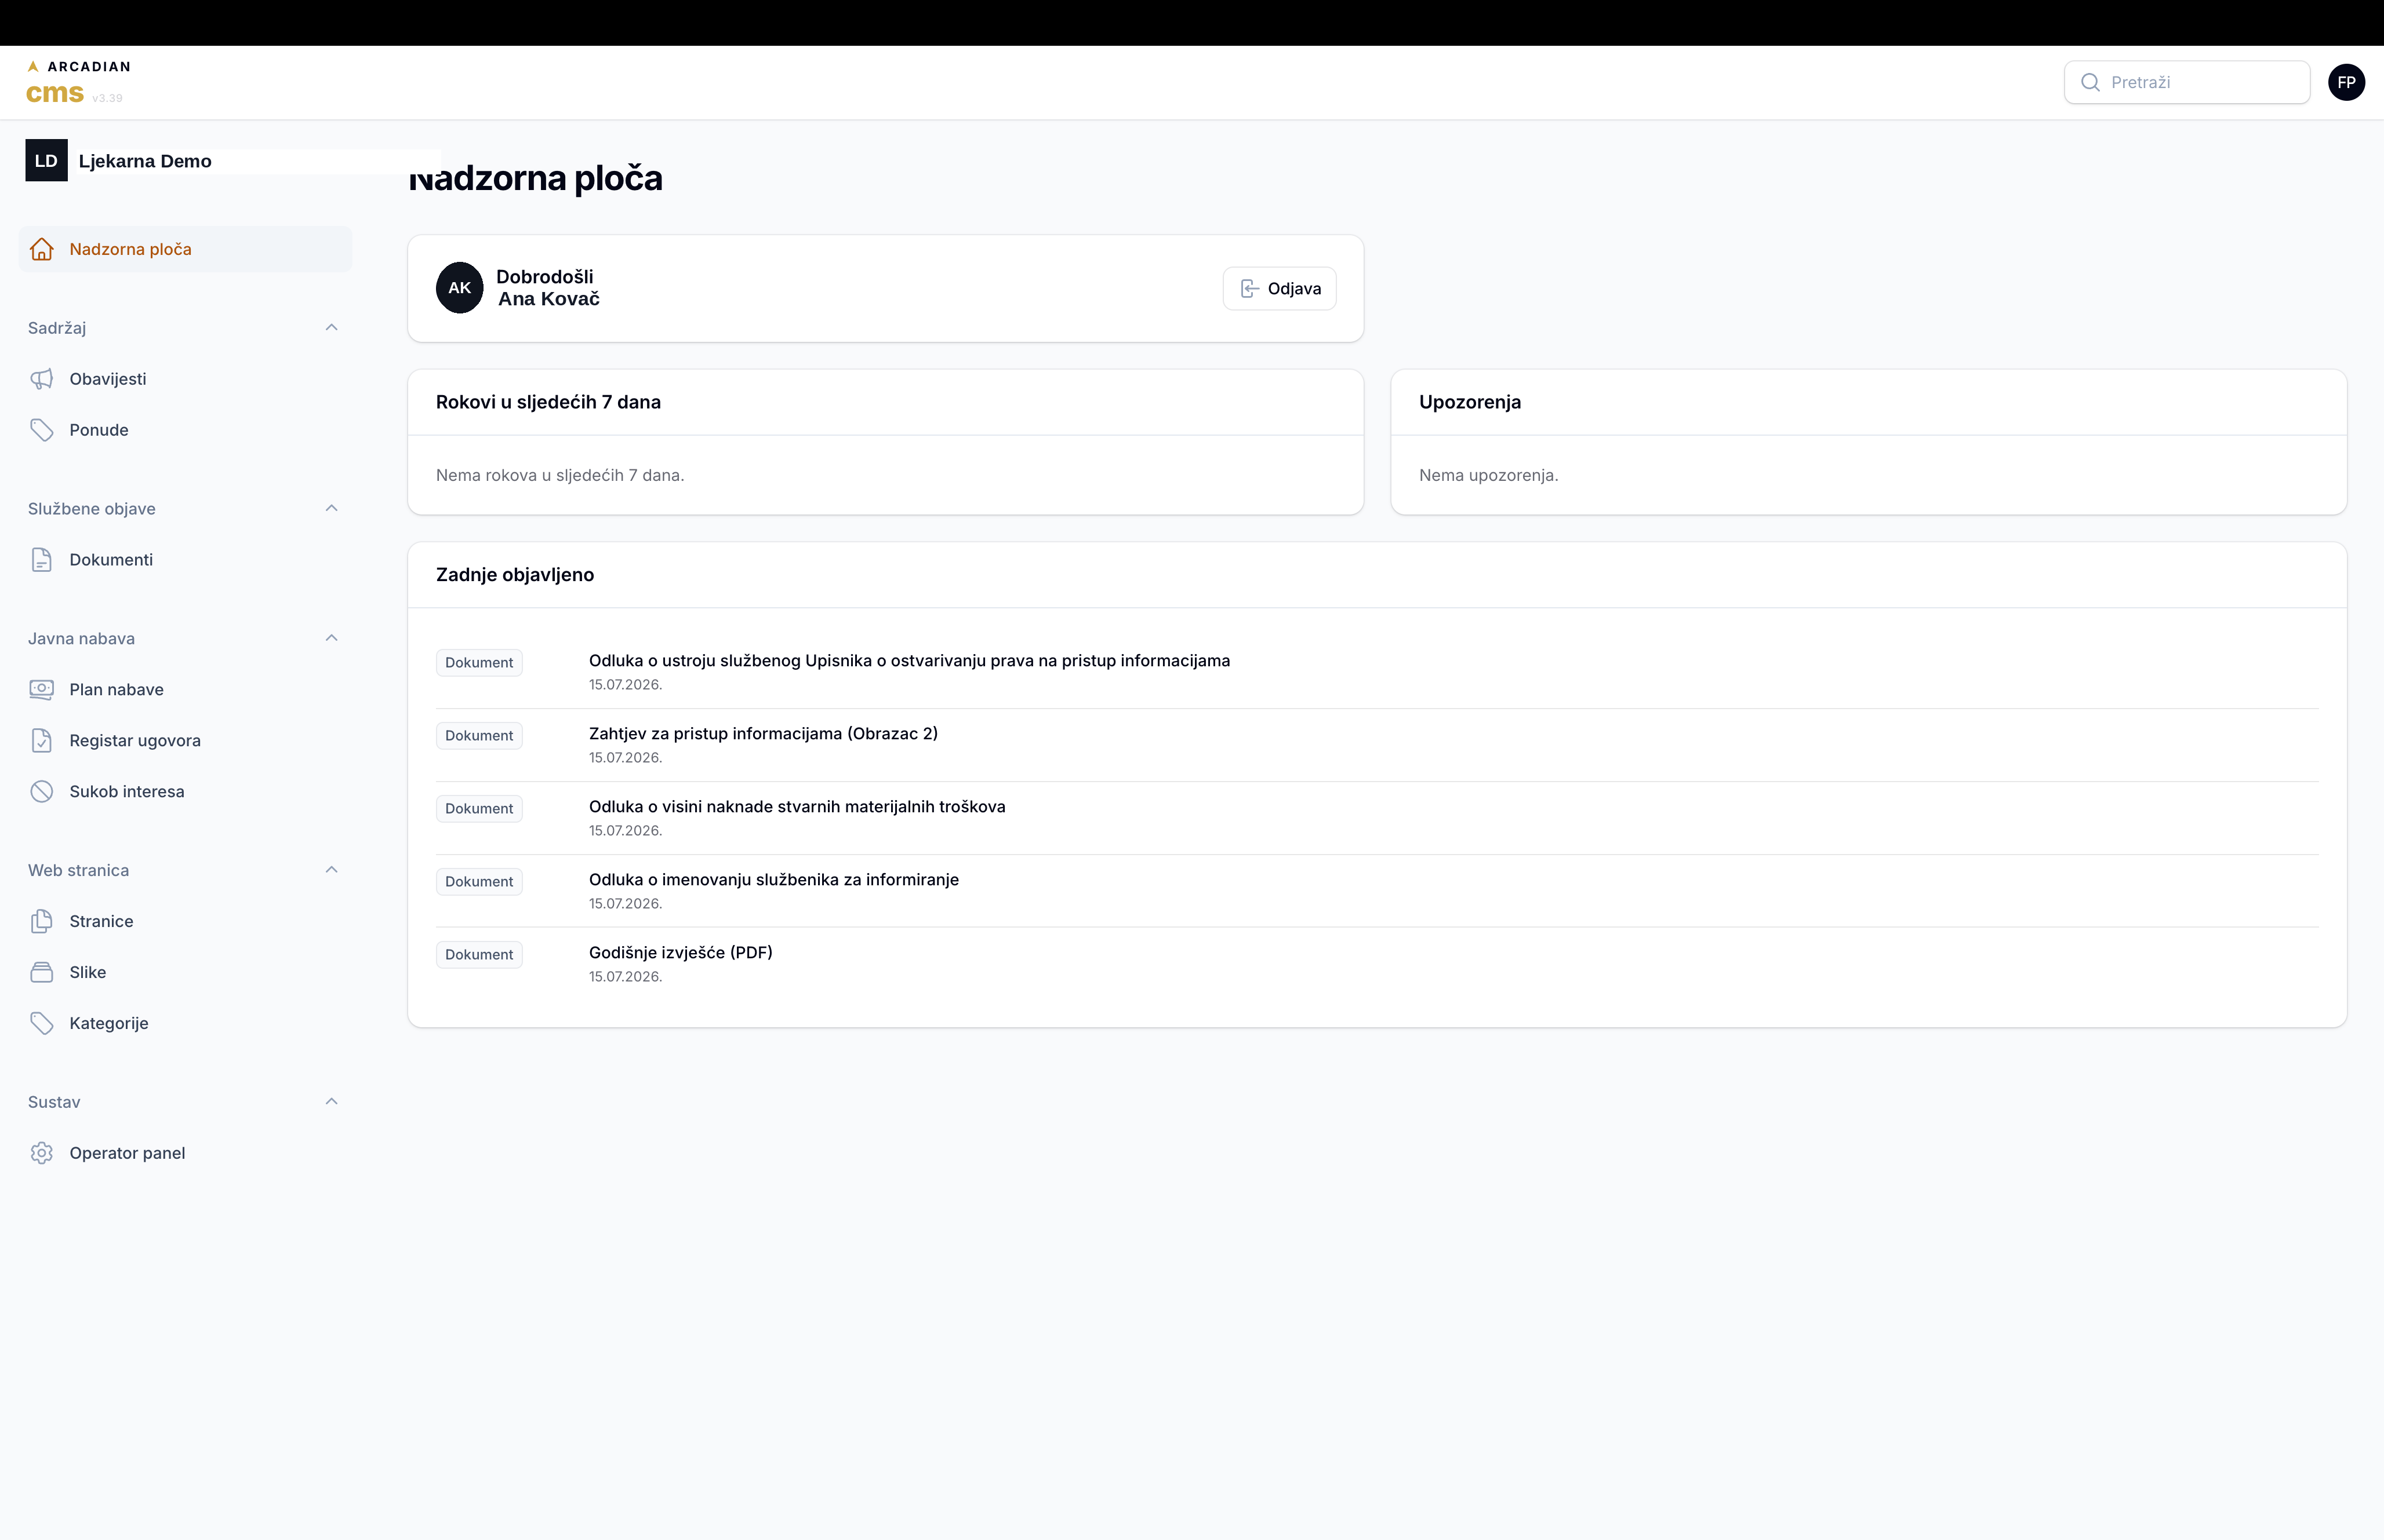Open Odluka o visini naknade stvarnih troškova
This screenshot has width=2384, height=1540.
tap(797, 807)
